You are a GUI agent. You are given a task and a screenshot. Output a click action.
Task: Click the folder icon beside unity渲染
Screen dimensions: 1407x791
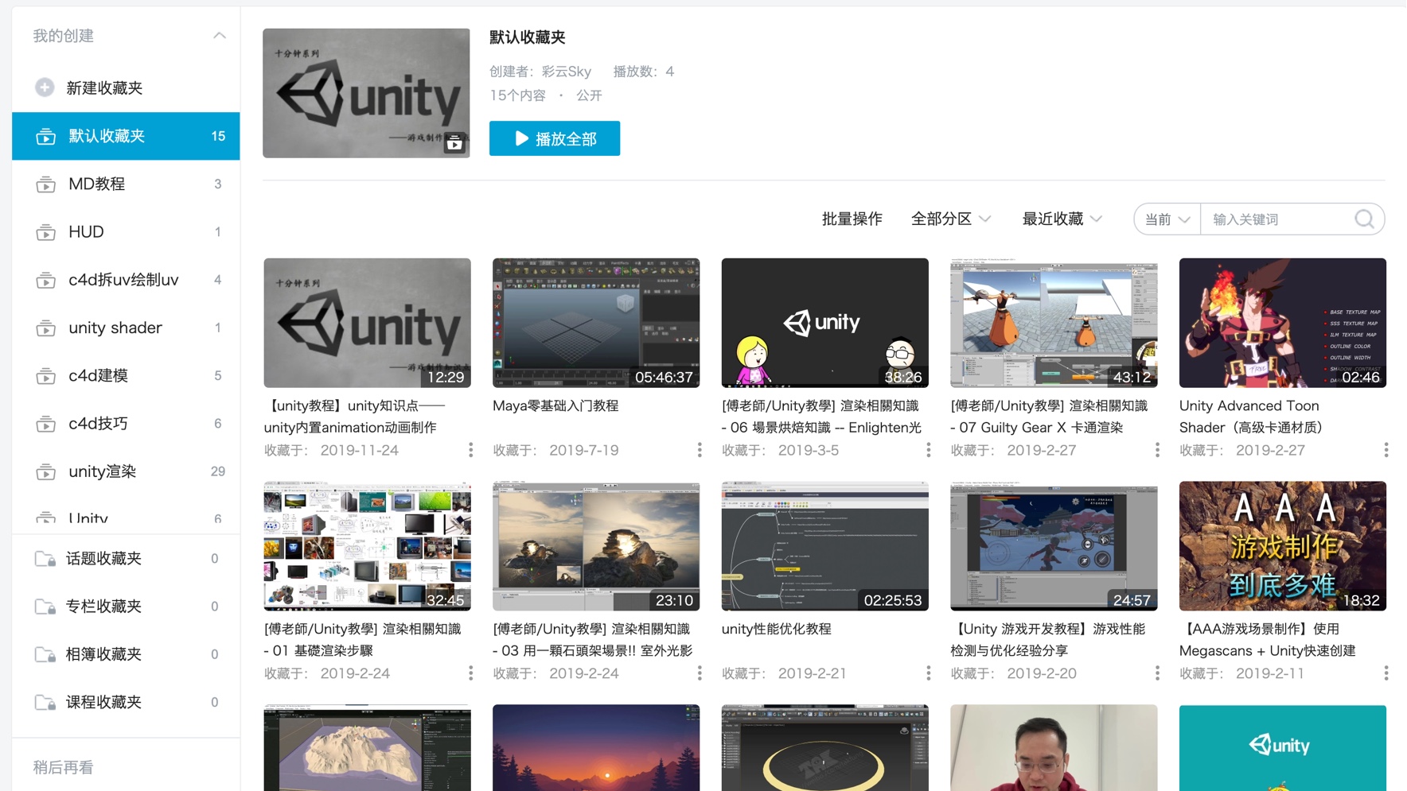point(45,471)
